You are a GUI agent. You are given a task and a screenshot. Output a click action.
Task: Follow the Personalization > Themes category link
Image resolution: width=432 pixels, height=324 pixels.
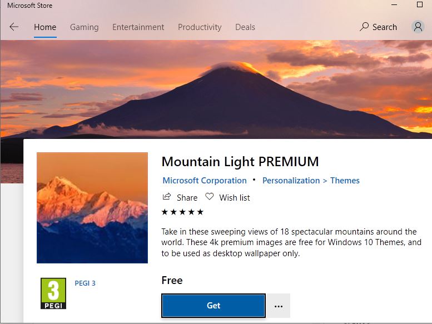pyautogui.click(x=311, y=181)
